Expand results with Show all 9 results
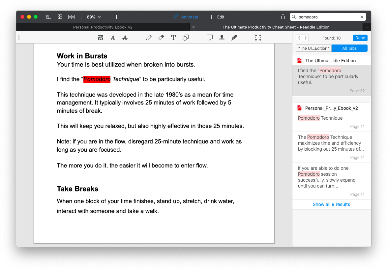Image resolution: width=387 pixels, height=269 pixels. tap(331, 204)
